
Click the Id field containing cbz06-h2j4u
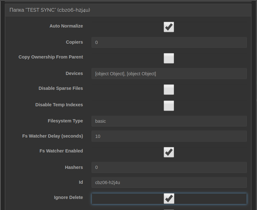pyautogui.click(x=169, y=182)
